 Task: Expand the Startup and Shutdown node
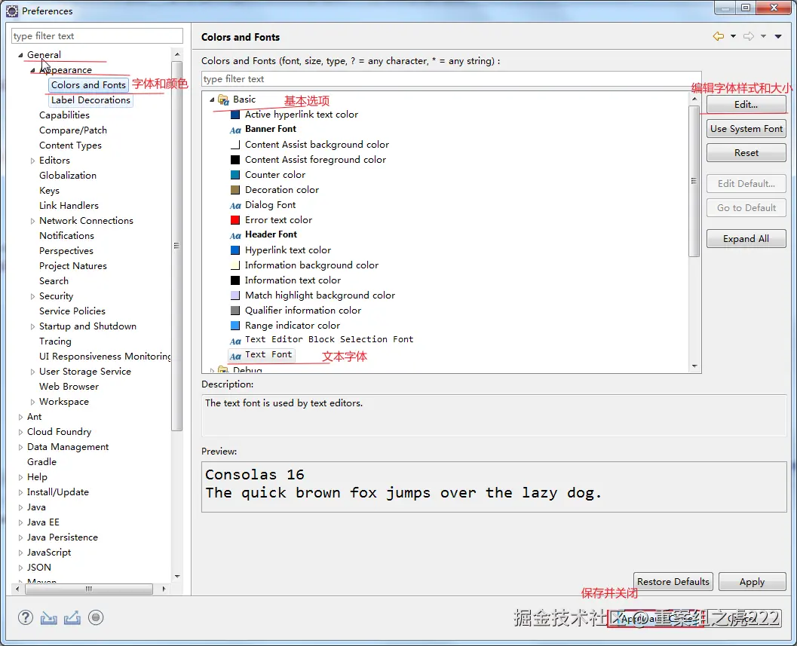pyautogui.click(x=32, y=326)
